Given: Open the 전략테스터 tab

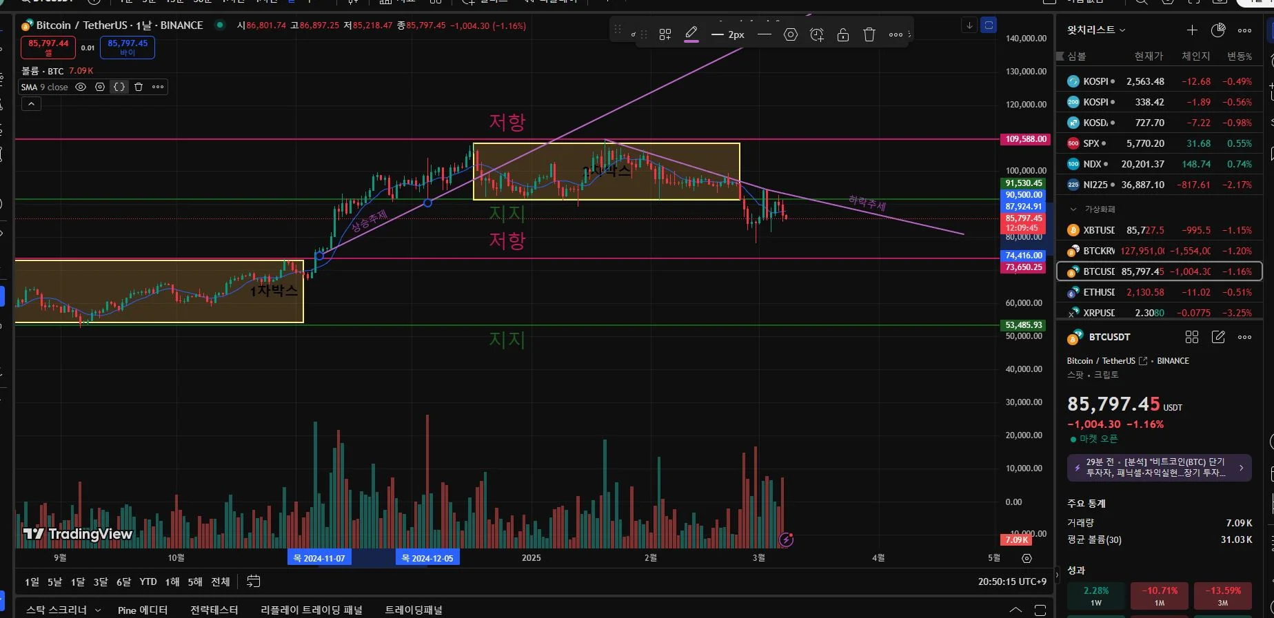Looking at the screenshot, I should [x=214, y=610].
